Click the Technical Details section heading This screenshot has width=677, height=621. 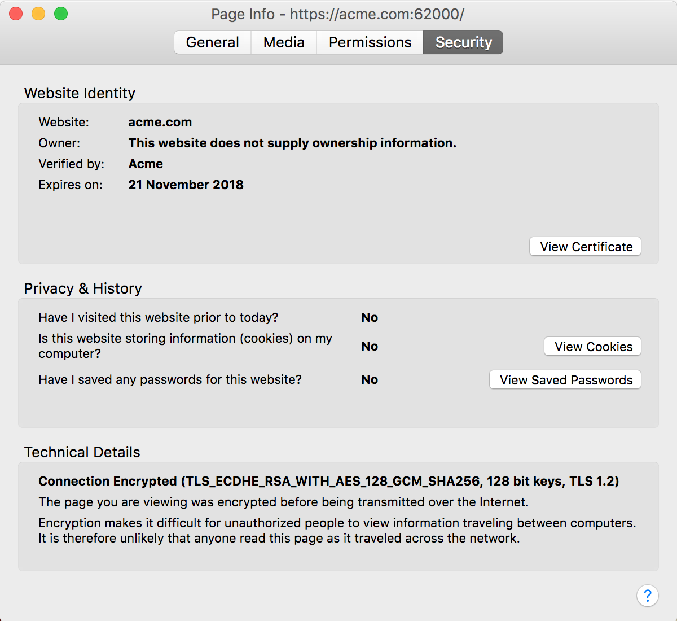click(82, 452)
